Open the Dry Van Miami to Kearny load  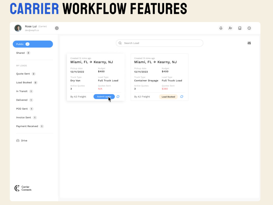coord(96,77)
